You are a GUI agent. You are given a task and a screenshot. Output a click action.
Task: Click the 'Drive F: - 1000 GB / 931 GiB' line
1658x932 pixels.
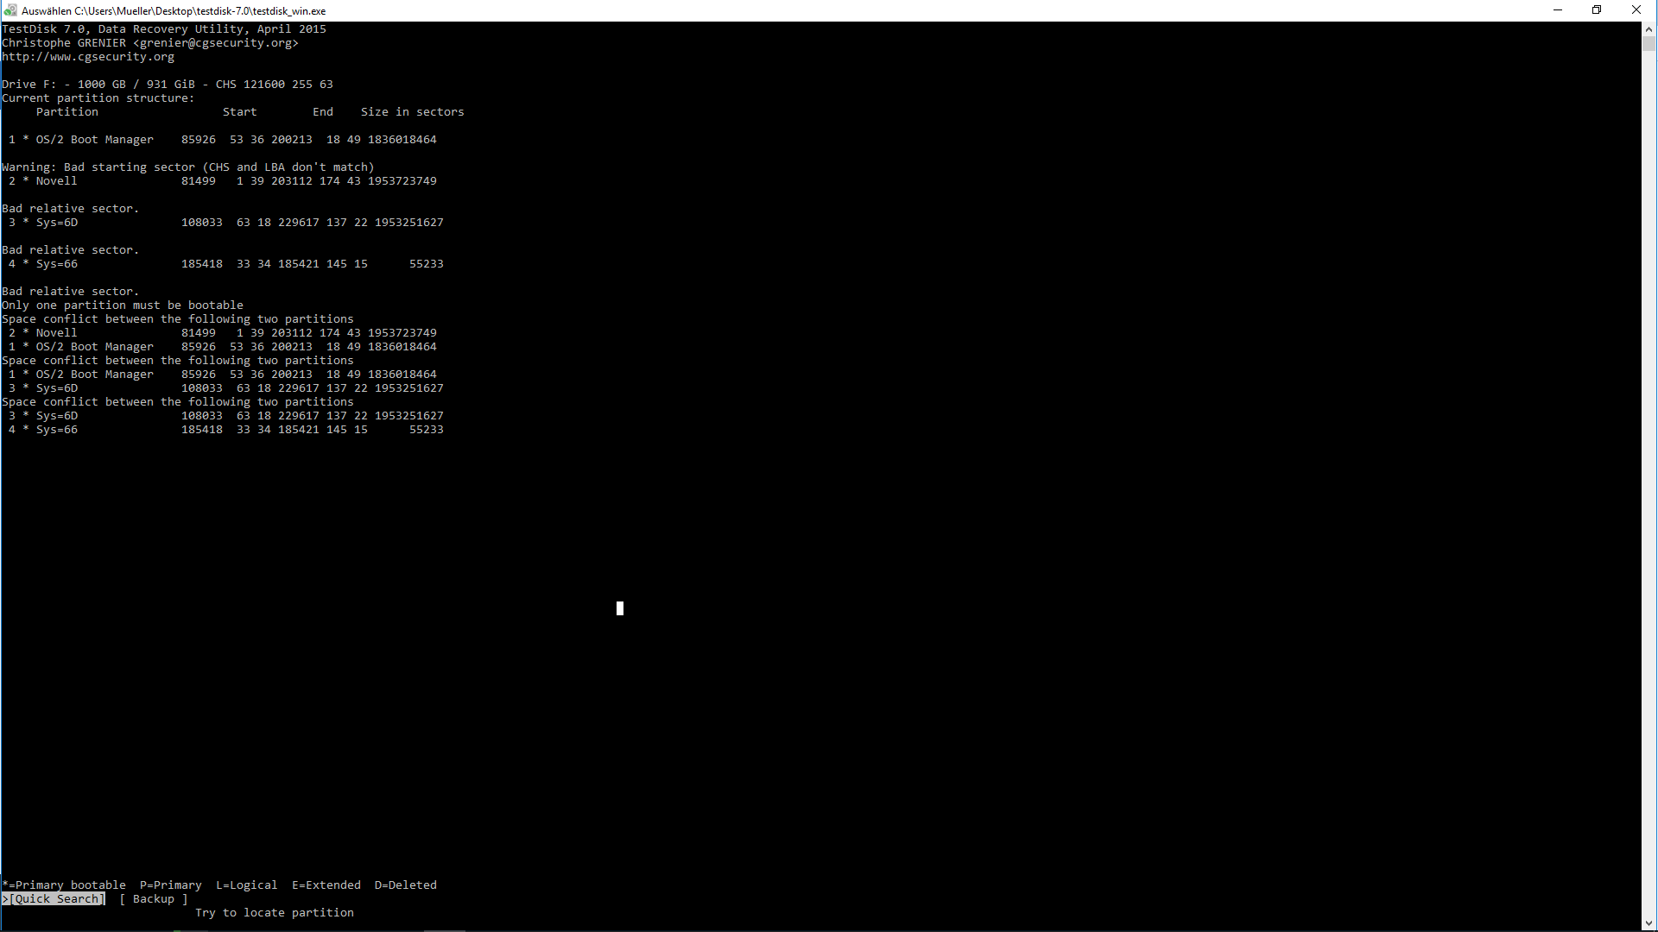(x=168, y=85)
